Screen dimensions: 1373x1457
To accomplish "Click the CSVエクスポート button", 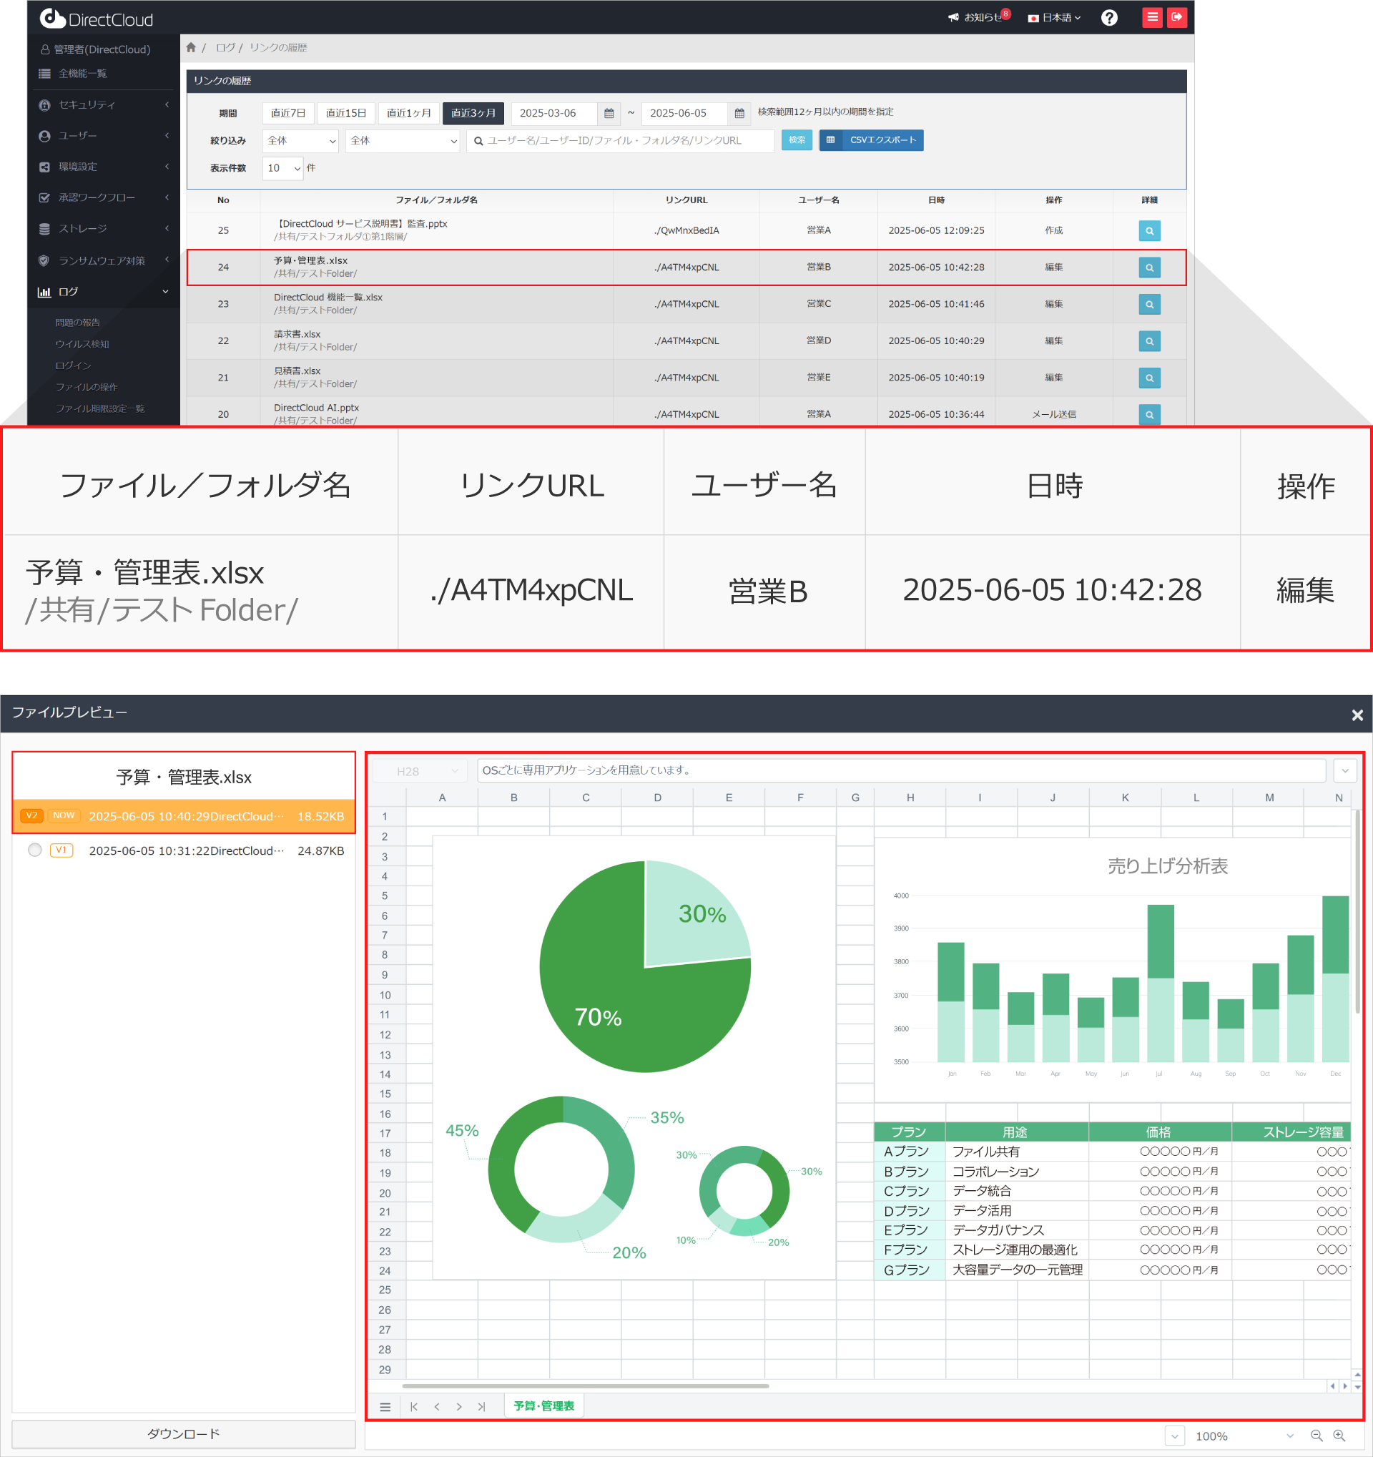I will tap(871, 140).
